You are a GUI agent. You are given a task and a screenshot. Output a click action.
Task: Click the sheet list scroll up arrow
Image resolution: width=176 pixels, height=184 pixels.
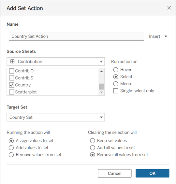(101, 71)
